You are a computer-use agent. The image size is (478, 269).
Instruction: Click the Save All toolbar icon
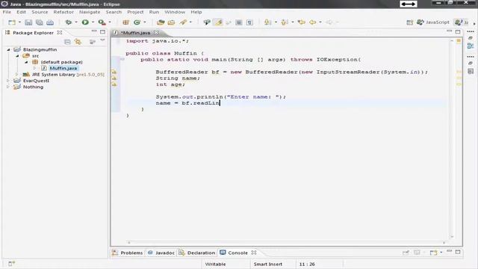(x=40, y=22)
